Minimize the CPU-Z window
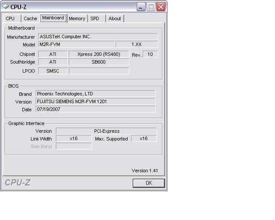Image resolution: width=275 pixels, height=220 pixels. coord(141,7)
